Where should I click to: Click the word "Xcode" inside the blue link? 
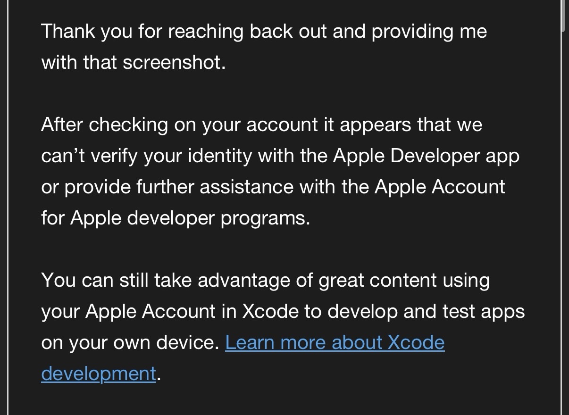[416, 343]
